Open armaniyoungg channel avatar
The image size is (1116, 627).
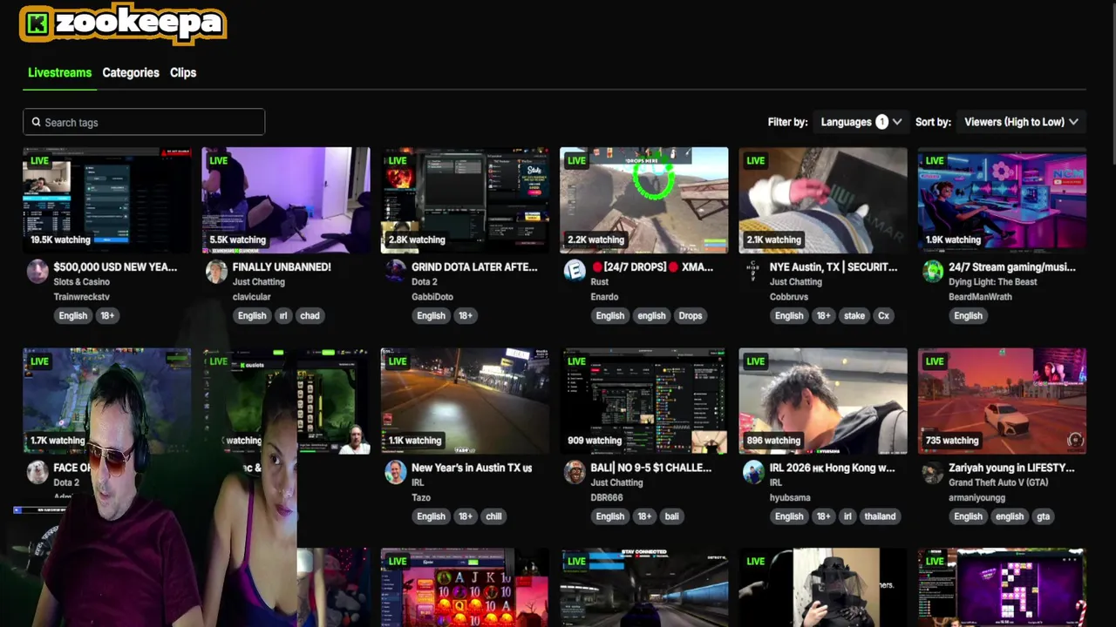tap(933, 472)
